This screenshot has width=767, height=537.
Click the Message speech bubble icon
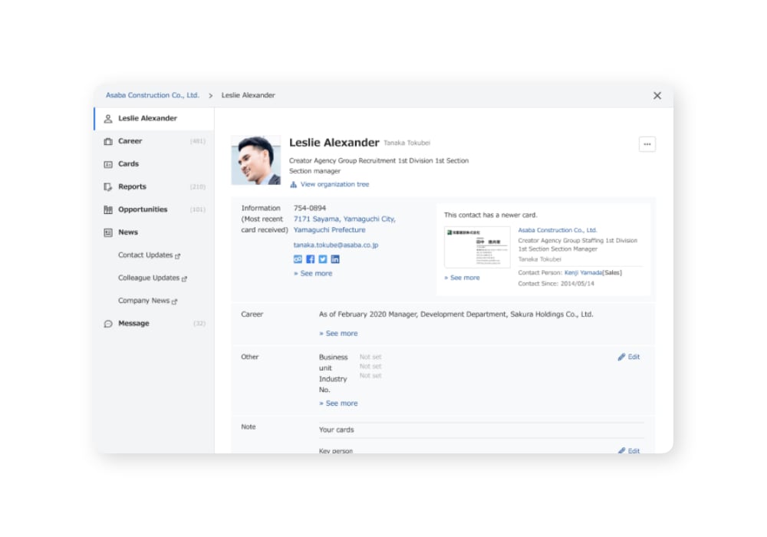coord(108,324)
